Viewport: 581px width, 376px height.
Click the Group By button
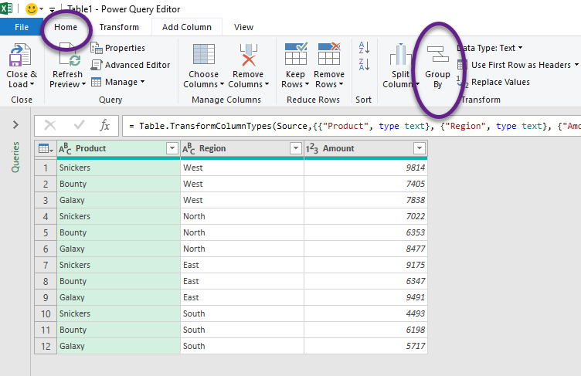(437, 68)
